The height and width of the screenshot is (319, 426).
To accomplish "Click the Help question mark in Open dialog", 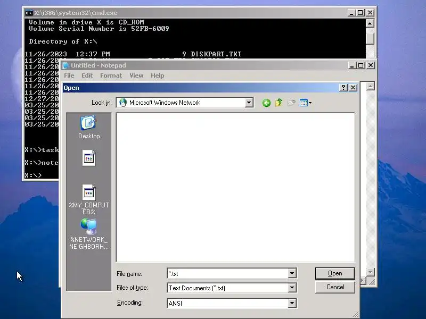I will click(343, 87).
